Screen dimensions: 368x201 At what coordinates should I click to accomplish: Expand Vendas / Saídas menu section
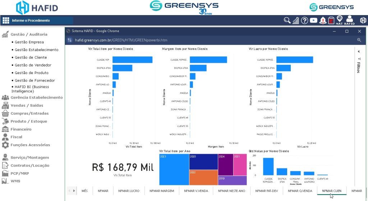tap(27, 105)
